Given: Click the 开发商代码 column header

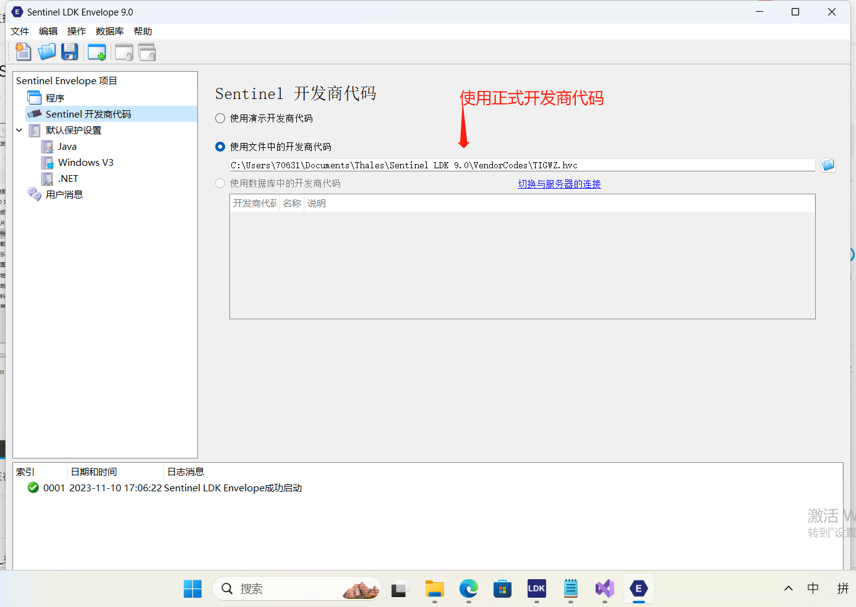Looking at the screenshot, I should point(255,203).
